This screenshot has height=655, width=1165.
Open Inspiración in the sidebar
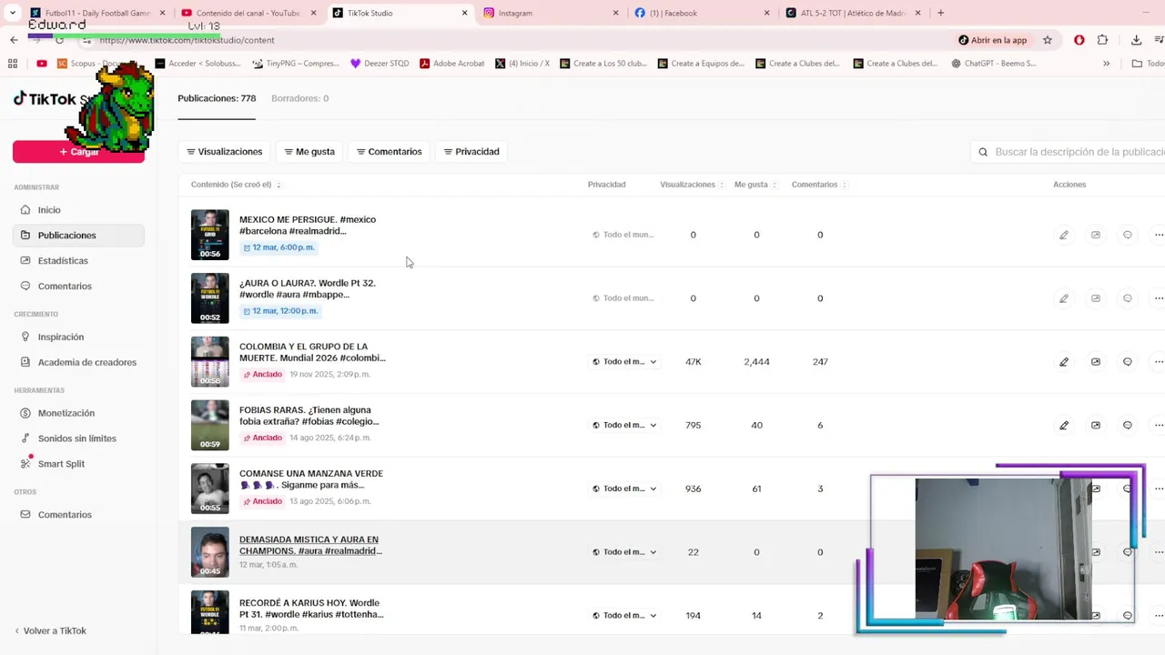tap(60, 337)
